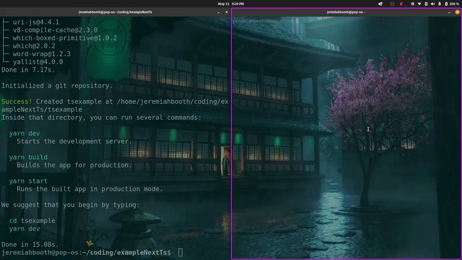Close the right terminal with orange button
The width and height of the screenshot is (462, 260).
coord(458,12)
